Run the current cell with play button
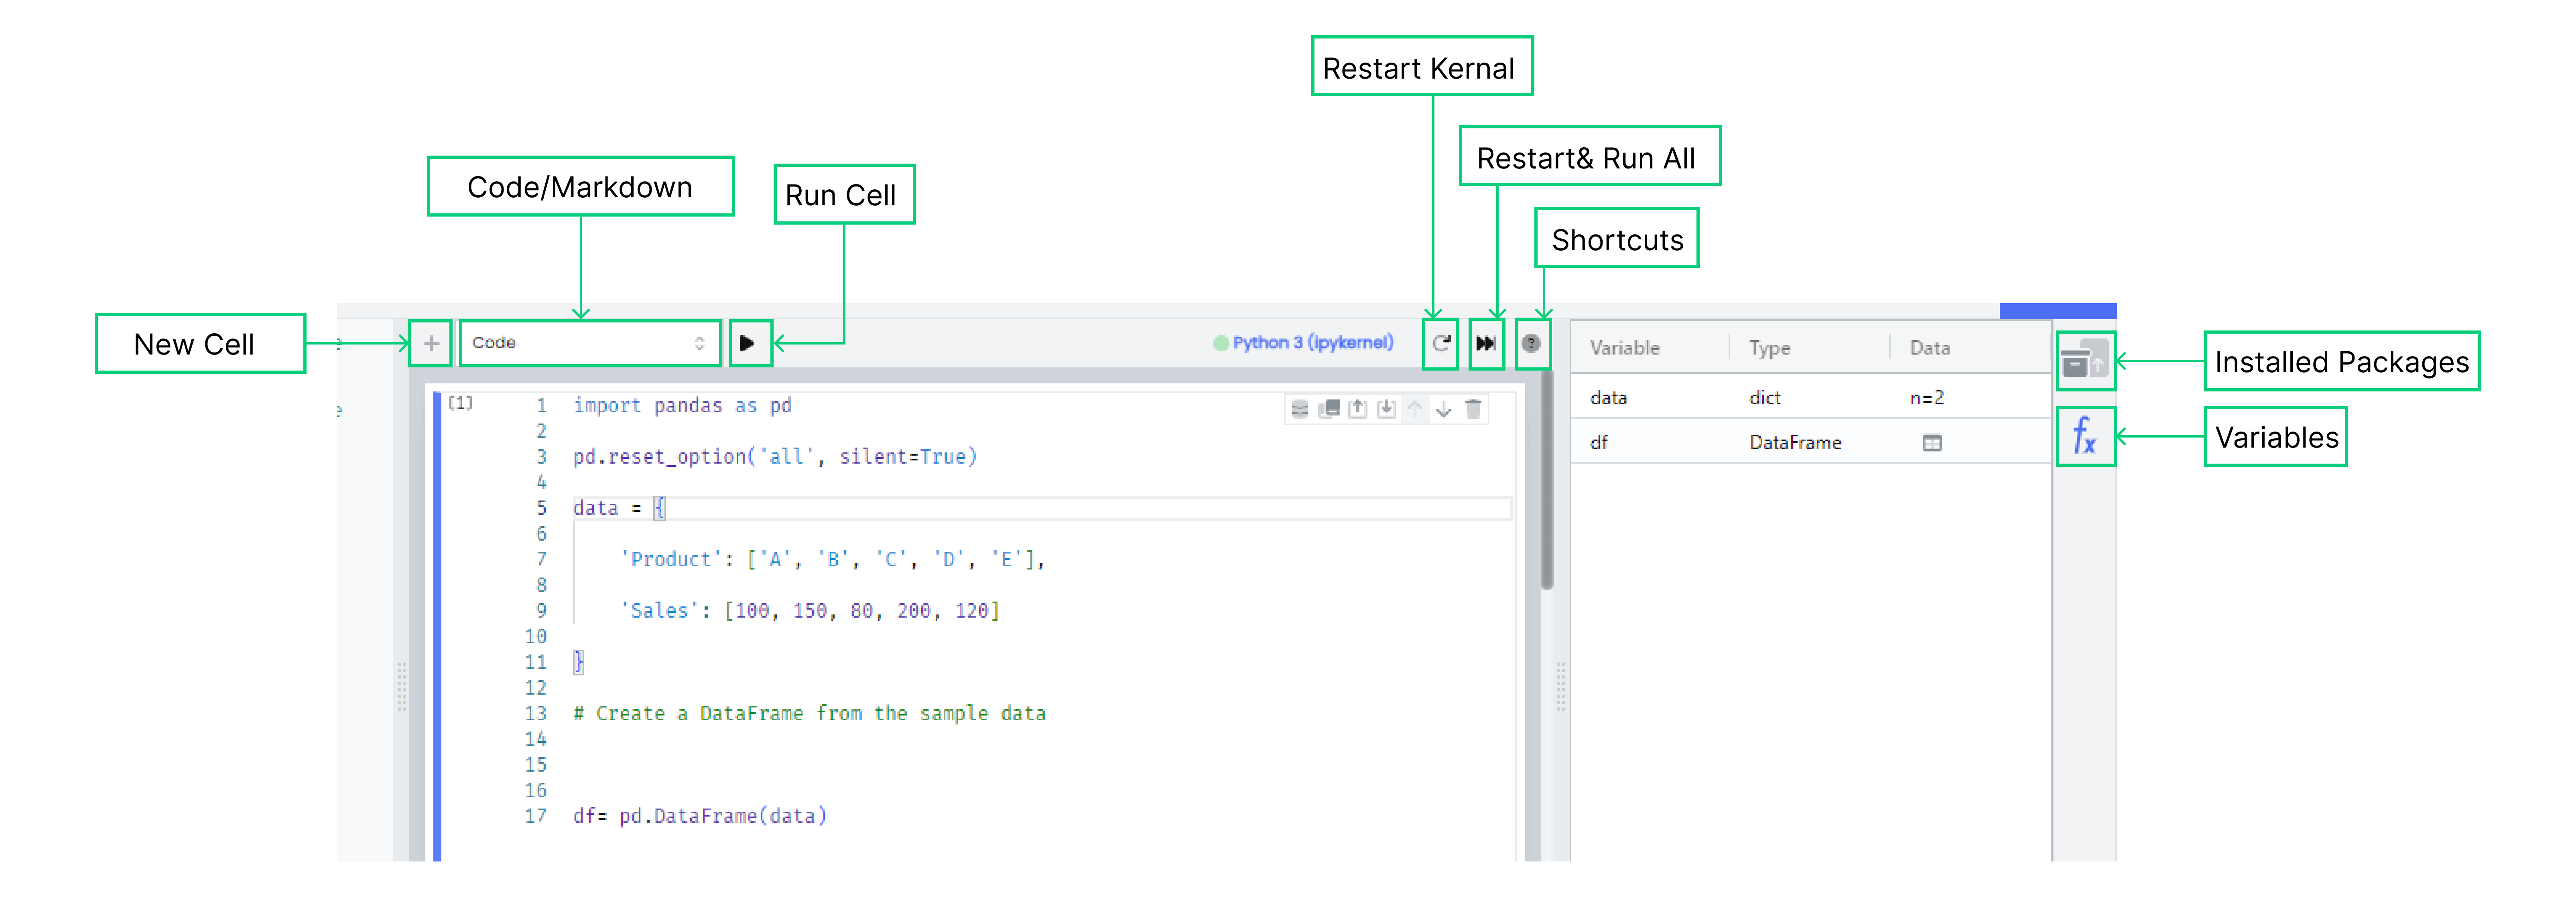 pos(747,343)
